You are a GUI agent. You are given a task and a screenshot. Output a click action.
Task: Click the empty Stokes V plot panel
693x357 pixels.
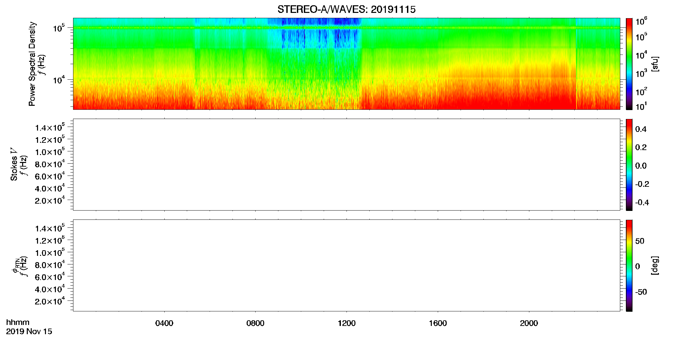click(x=346, y=165)
